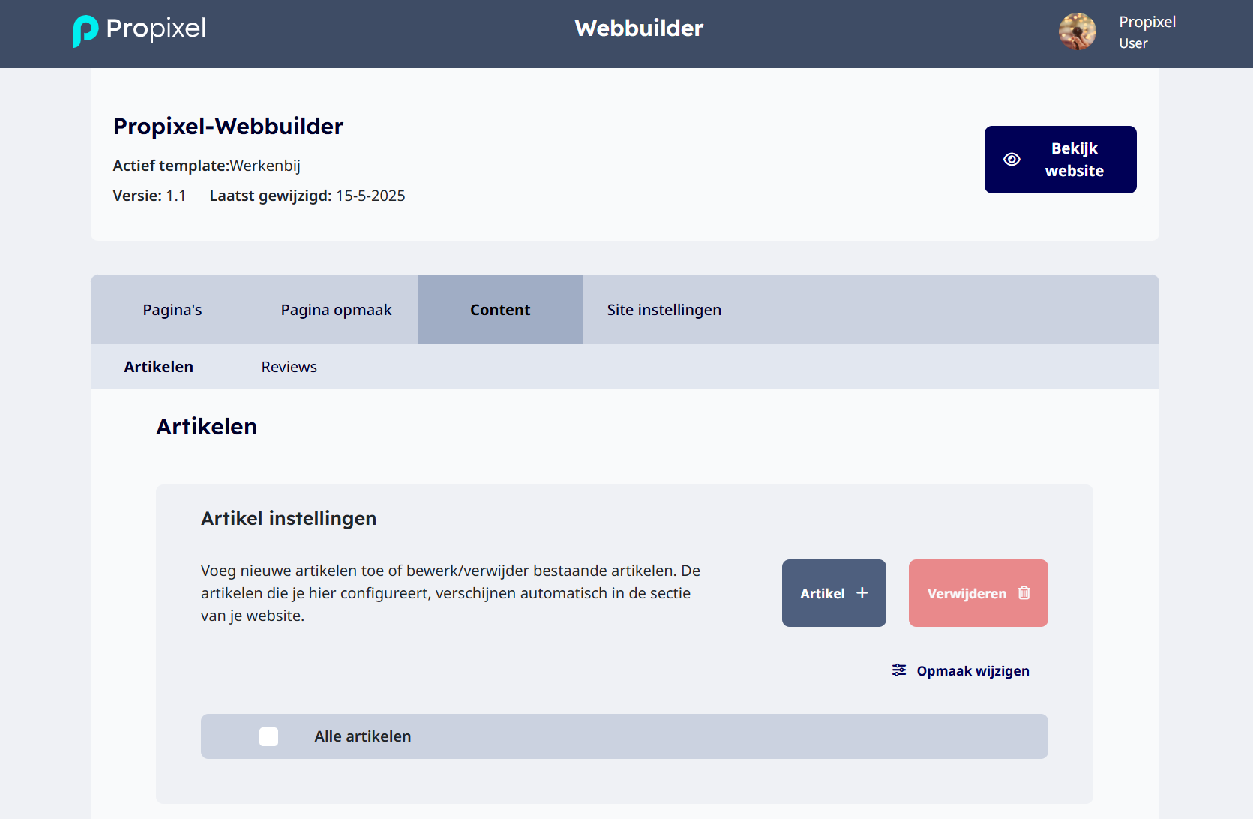Viewport: 1253px width, 819px height.
Task: Click the Actief template: Werkenbij text
Action: (x=207, y=166)
